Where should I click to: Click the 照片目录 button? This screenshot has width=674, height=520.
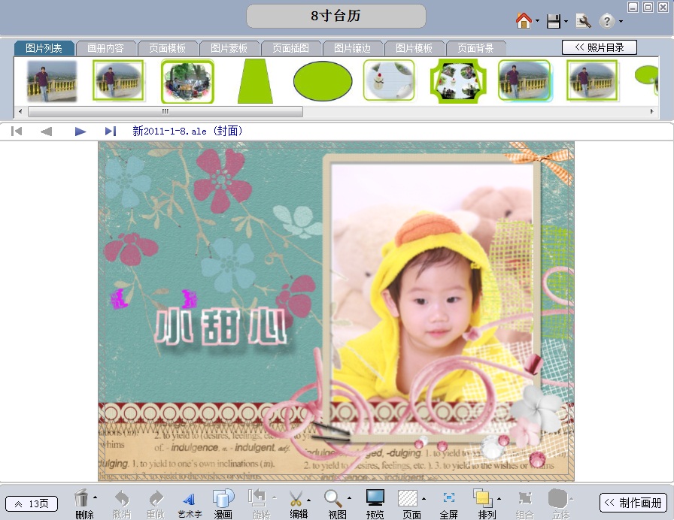599,47
